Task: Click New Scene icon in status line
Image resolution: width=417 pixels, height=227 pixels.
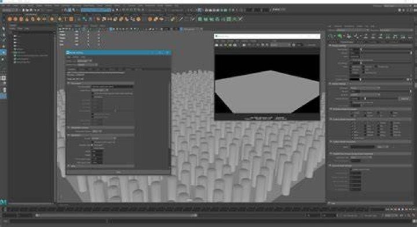Action: pyautogui.click(x=23, y=10)
